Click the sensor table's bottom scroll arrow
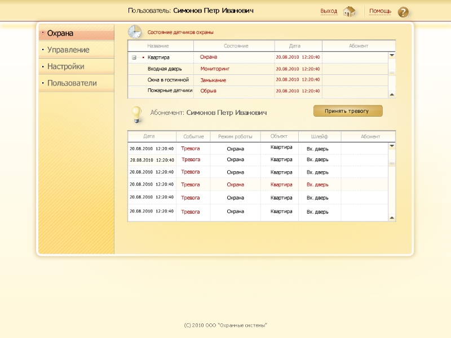Viewport: 451px width, 338px height. [x=392, y=95]
